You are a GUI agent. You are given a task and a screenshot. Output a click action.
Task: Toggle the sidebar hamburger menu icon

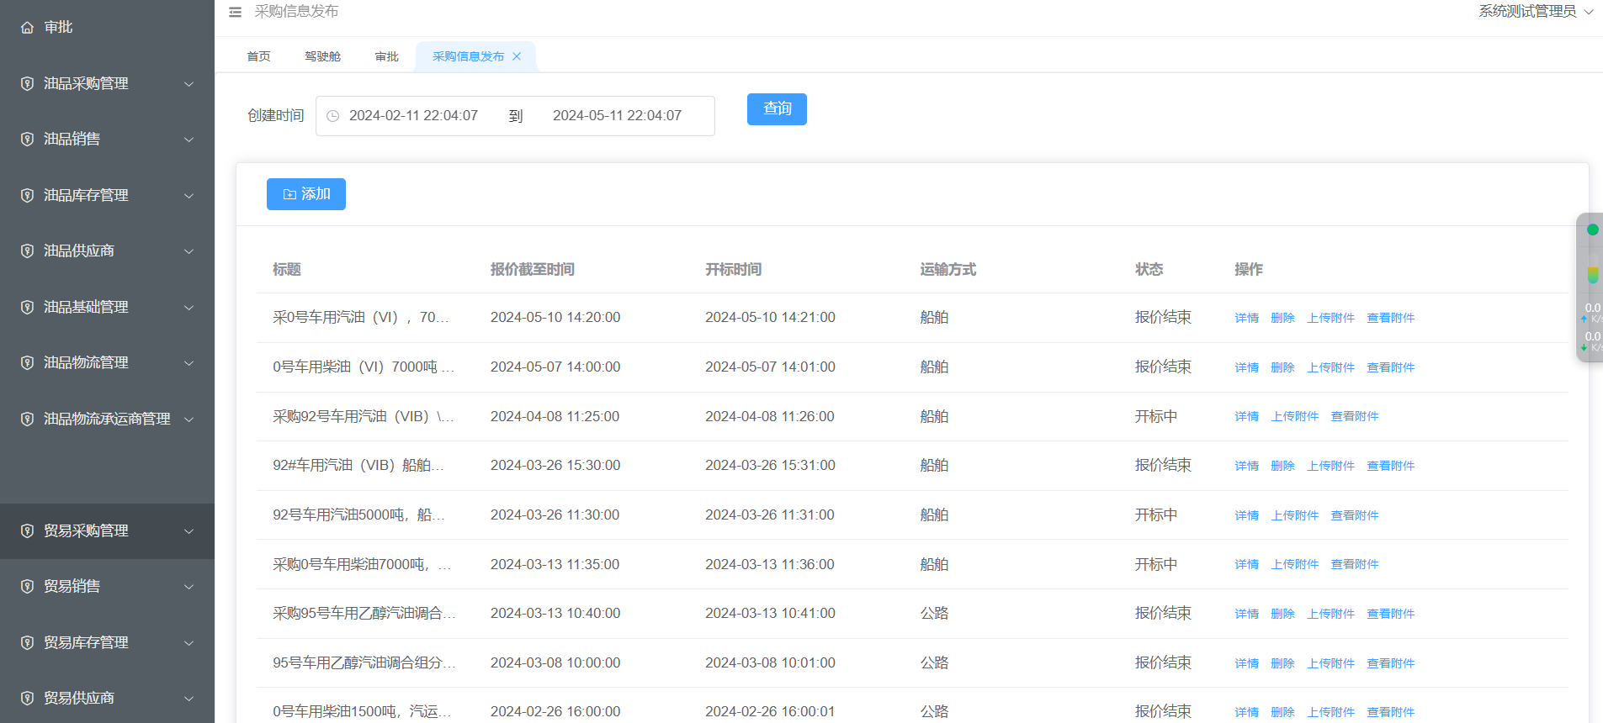pyautogui.click(x=236, y=12)
